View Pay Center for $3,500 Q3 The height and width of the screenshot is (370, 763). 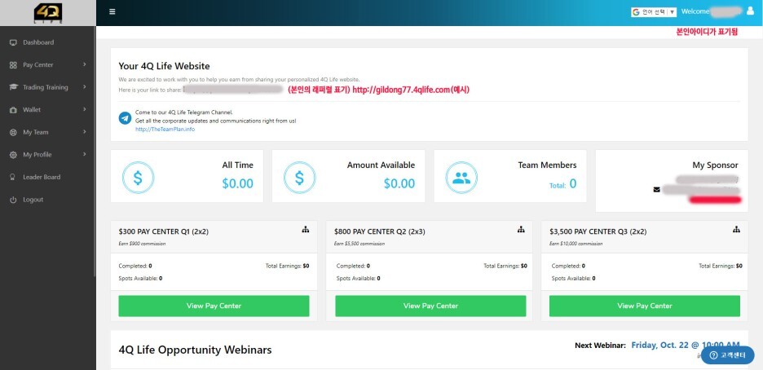pos(645,306)
